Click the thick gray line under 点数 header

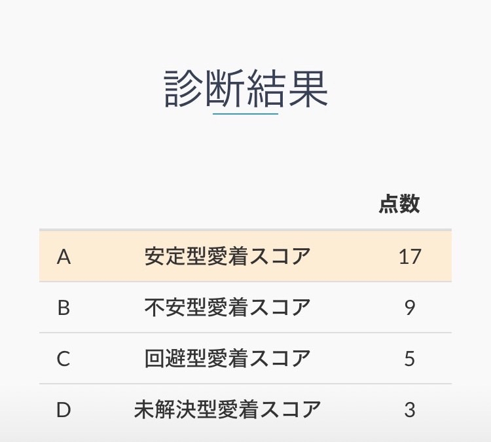click(x=245, y=230)
